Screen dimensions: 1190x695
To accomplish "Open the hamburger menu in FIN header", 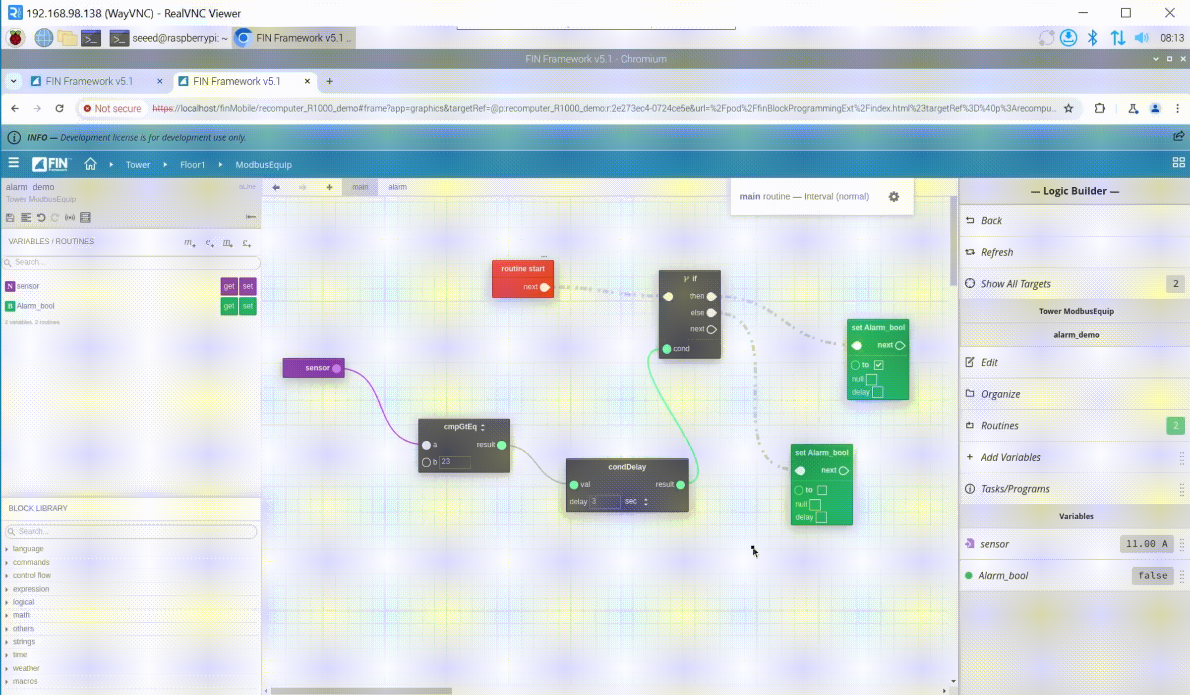I will [14, 162].
